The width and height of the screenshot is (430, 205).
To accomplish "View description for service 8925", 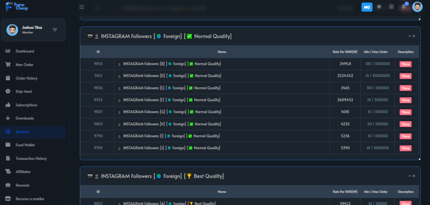I will click(405, 100).
